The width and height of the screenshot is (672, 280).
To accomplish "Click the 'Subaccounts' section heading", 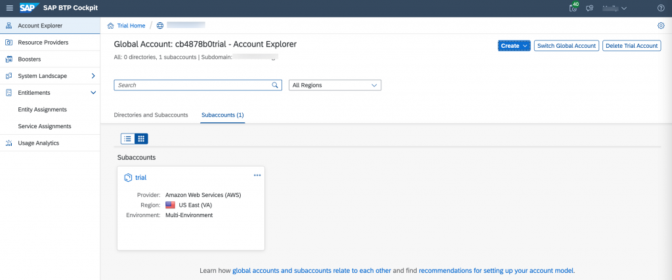I will [136, 157].
